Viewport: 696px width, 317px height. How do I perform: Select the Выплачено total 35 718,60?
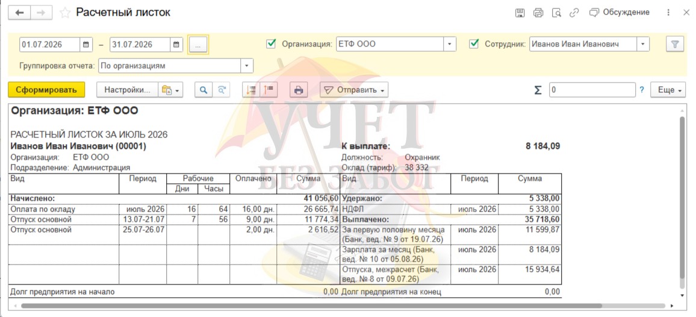542,219
